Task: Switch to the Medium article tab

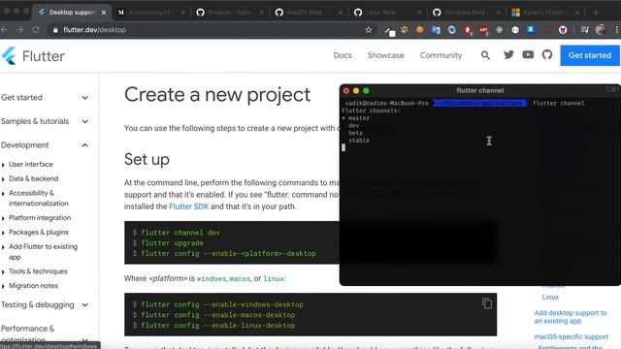Action: click(151, 13)
